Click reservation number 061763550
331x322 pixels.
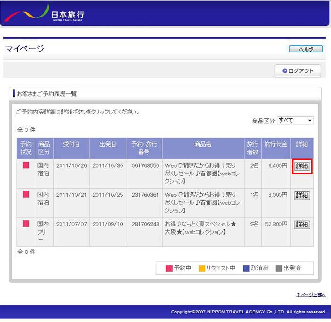145,166
